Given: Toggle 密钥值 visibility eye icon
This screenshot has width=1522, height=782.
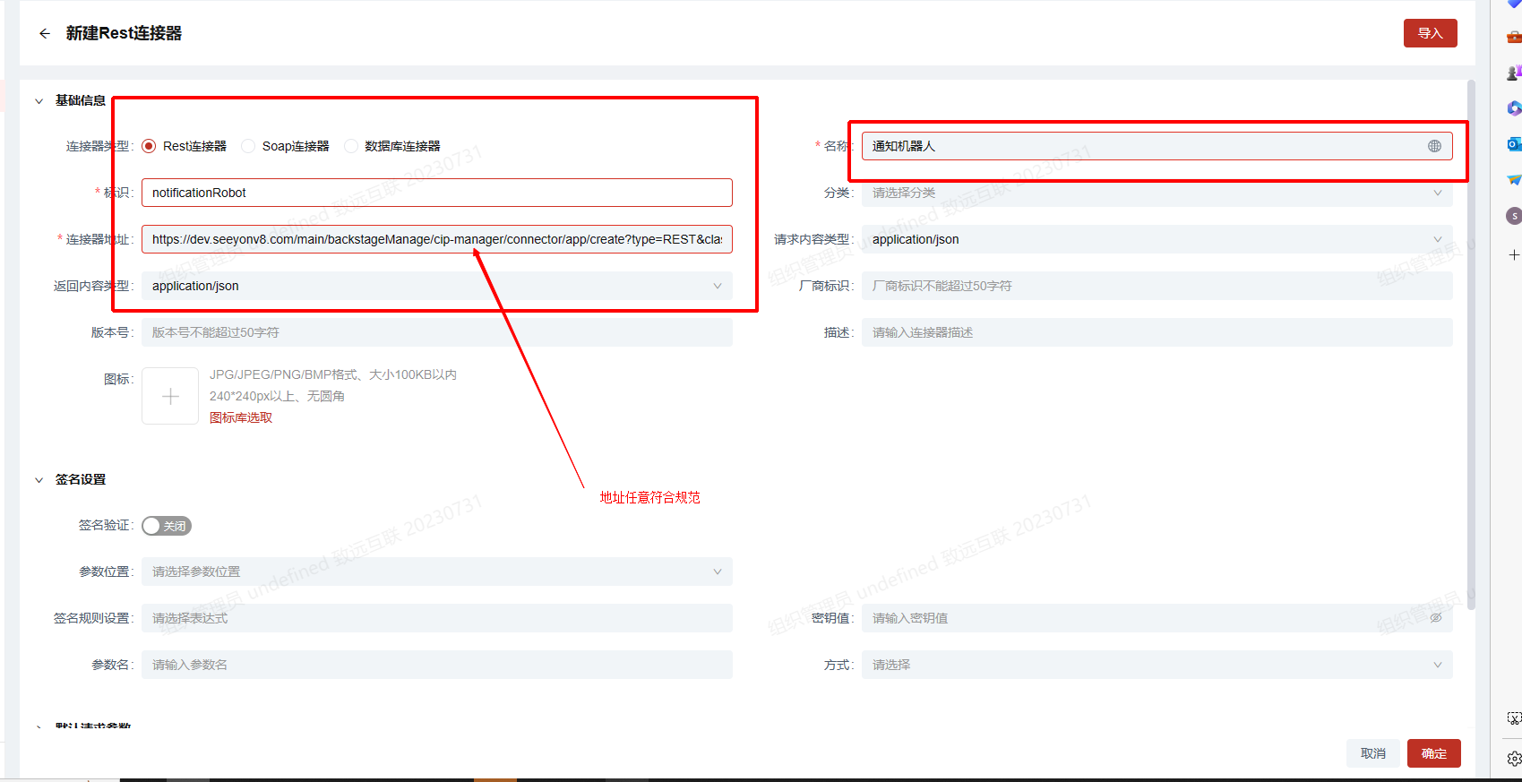Looking at the screenshot, I should pos(1436,618).
